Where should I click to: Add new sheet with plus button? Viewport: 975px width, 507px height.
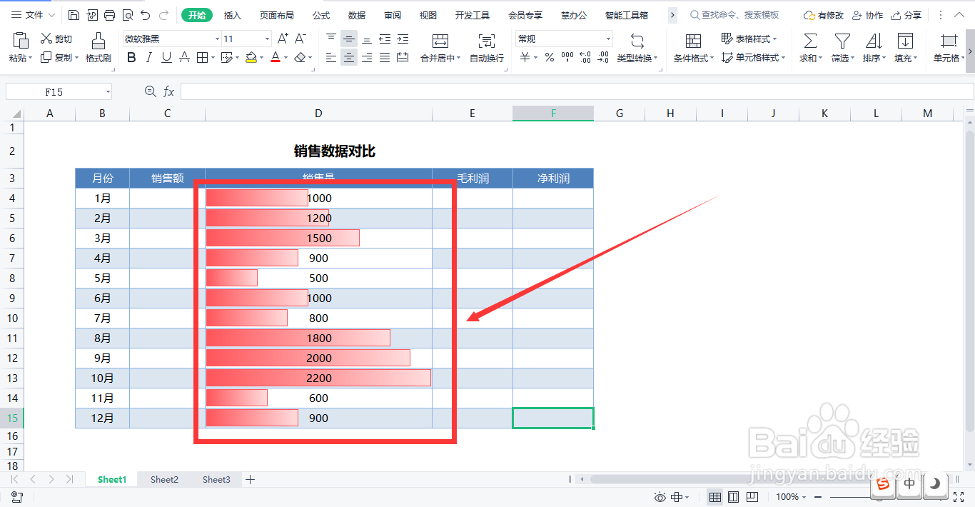[x=250, y=480]
